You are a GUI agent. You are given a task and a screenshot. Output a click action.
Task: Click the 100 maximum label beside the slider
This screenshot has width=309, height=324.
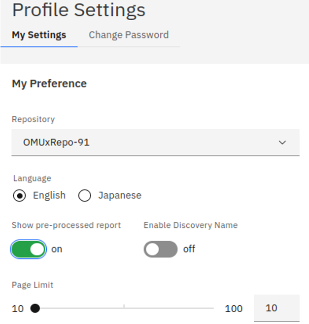click(x=234, y=309)
